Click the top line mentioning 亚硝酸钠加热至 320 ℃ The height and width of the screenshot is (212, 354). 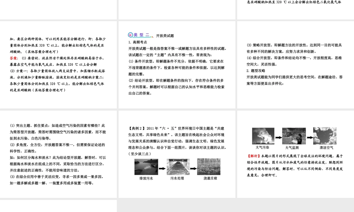294,2
